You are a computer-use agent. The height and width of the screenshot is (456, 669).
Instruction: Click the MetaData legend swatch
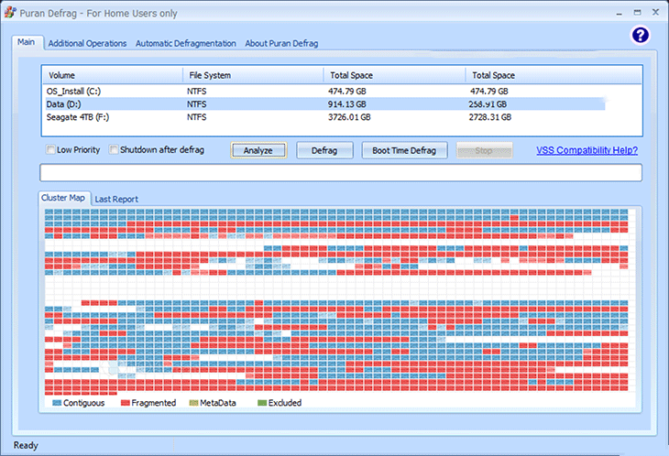tap(193, 403)
